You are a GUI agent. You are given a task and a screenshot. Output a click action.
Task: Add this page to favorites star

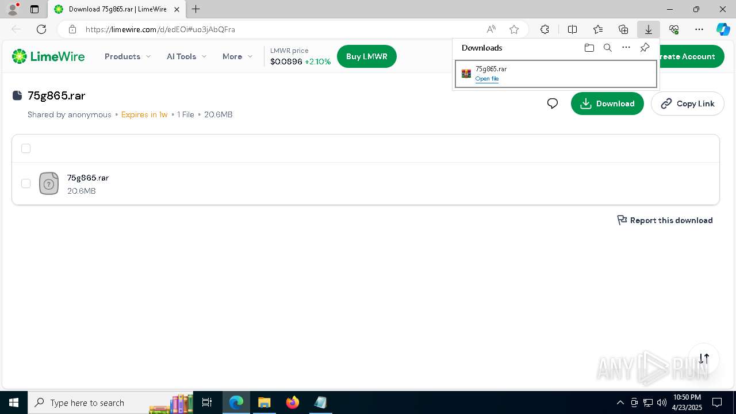click(x=514, y=29)
